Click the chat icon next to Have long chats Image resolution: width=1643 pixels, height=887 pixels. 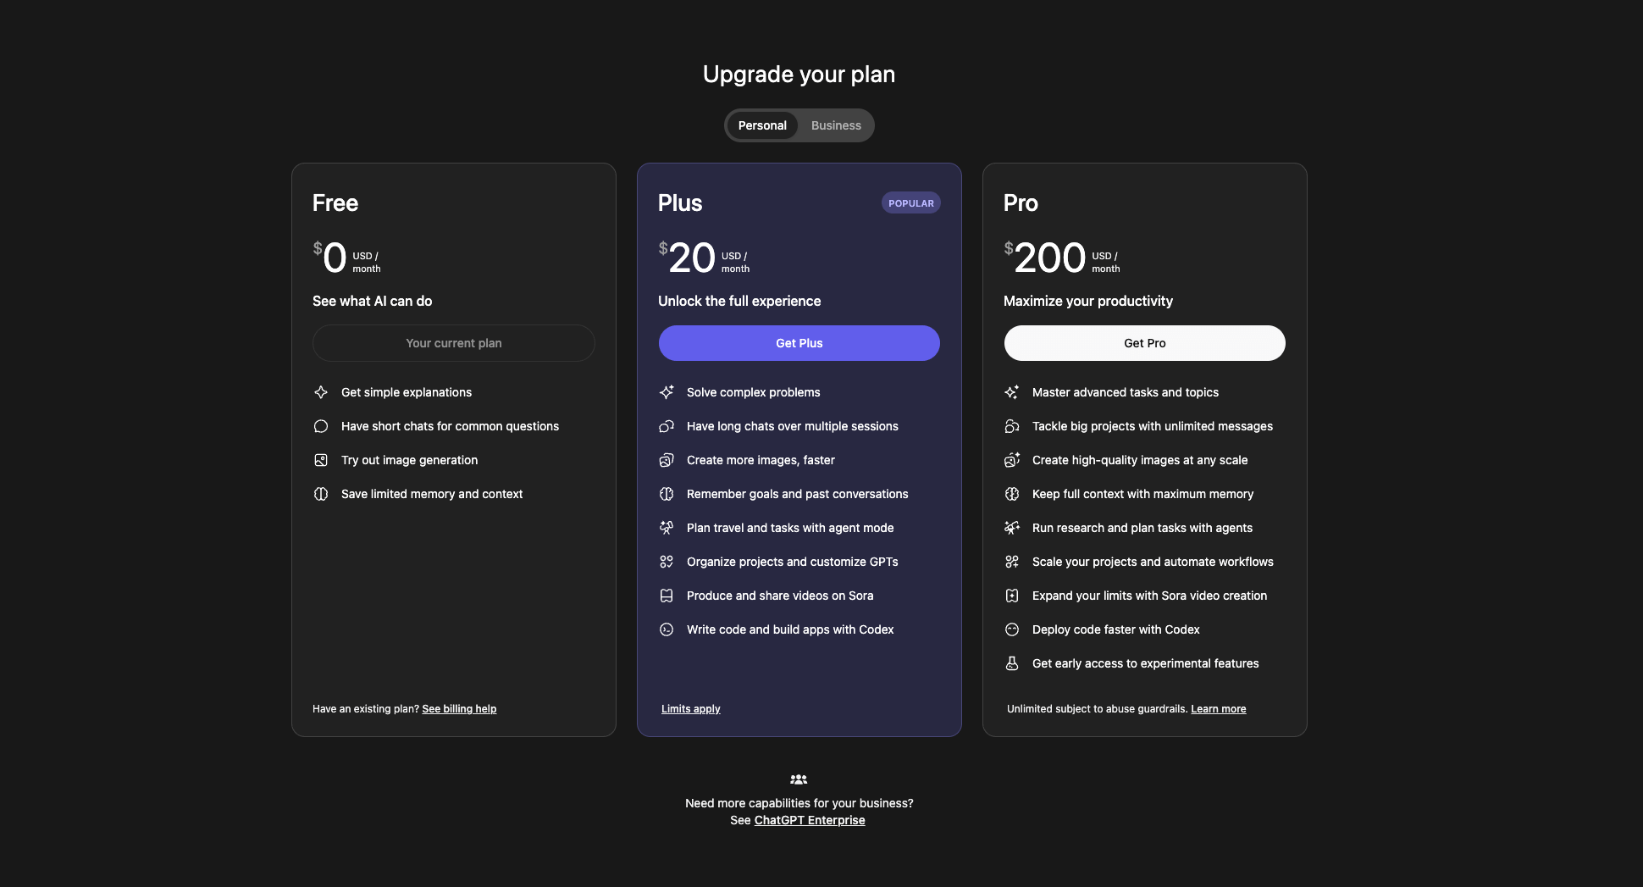pos(667,426)
